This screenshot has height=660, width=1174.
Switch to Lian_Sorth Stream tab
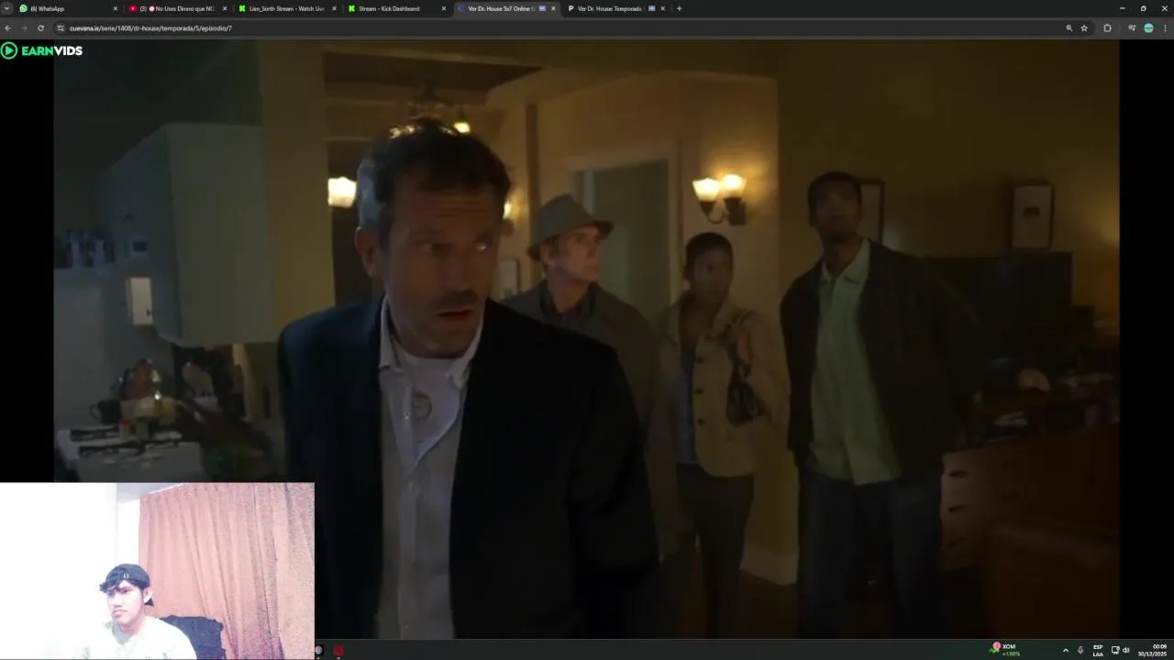point(286,8)
